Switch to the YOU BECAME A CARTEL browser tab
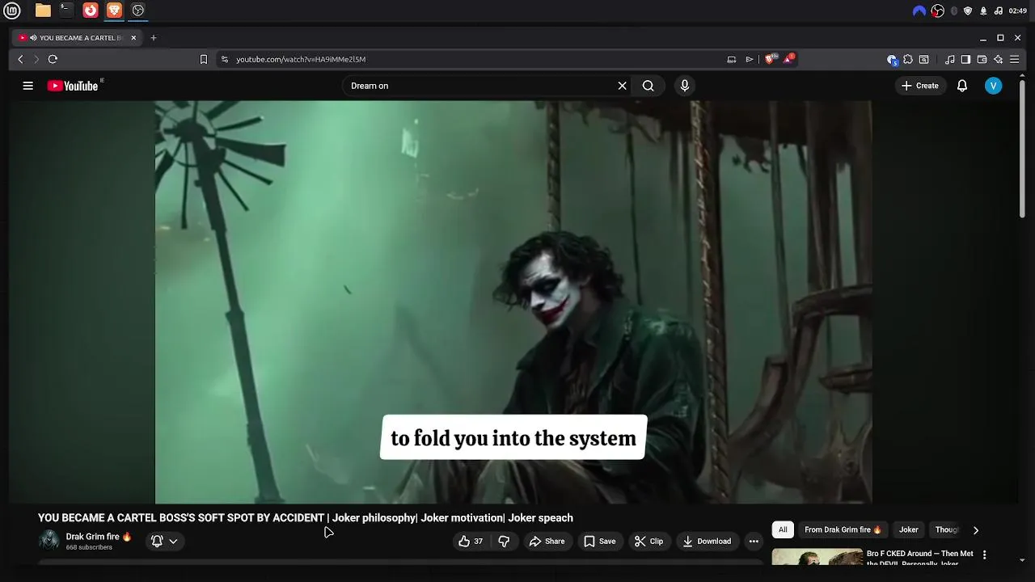The height and width of the screenshot is (582, 1035). pyautogui.click(x=75, y=38)
